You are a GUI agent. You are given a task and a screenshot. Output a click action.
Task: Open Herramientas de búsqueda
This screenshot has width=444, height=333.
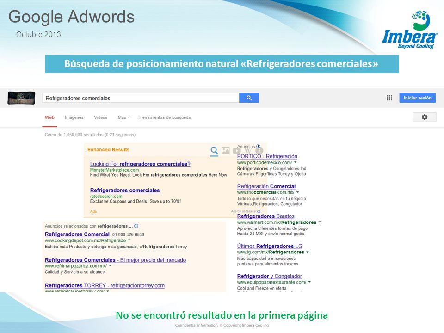pos(165,117)
